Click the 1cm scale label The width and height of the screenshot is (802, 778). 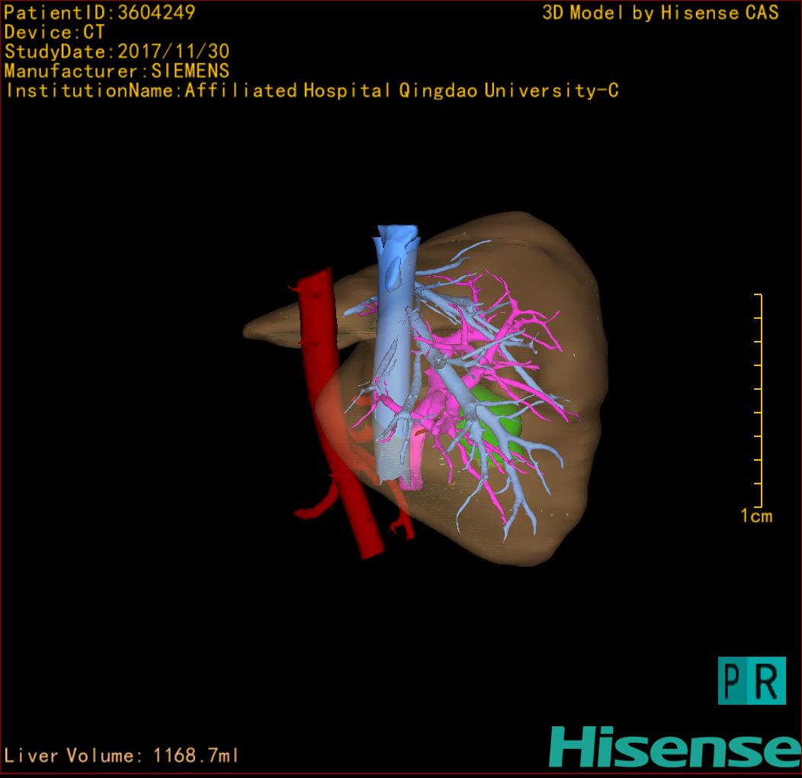pyautogui.click(x=755, y=516)
